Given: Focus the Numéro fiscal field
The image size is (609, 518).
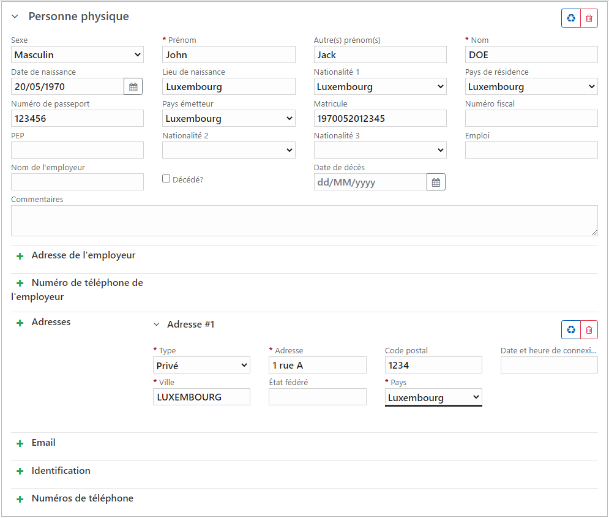Looking at the screenshot, I should point(531,119).
